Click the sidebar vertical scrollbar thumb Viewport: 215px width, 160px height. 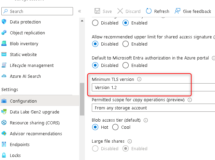tap(82, 99)
